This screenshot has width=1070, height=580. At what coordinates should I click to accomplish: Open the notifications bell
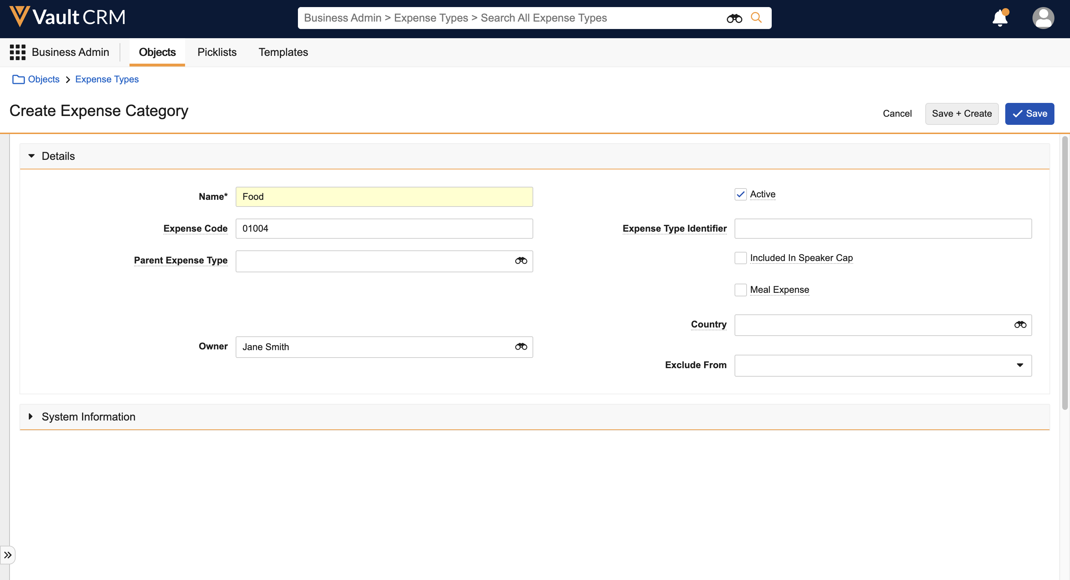click(x=1000, y=18)
